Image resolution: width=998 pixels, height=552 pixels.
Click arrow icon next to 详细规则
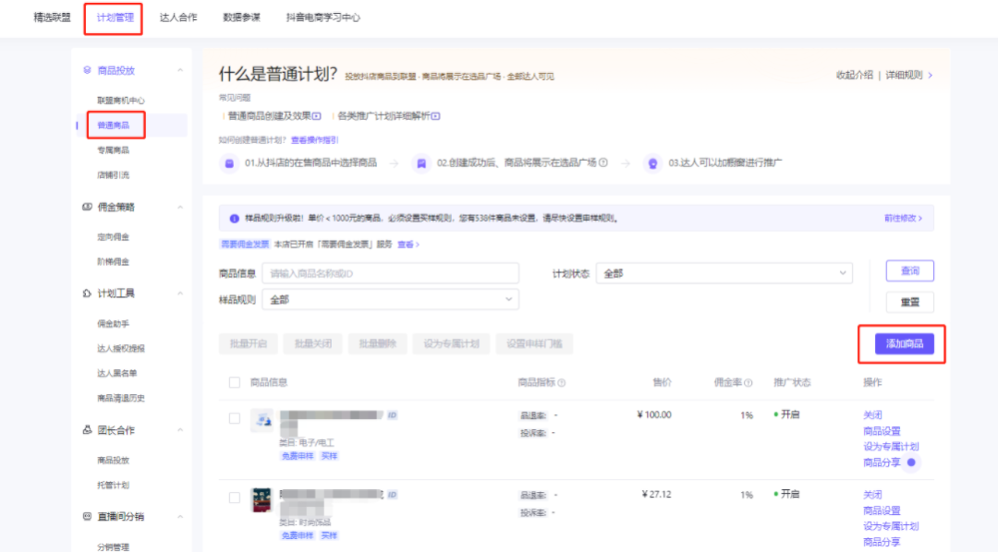coord(931,75)
